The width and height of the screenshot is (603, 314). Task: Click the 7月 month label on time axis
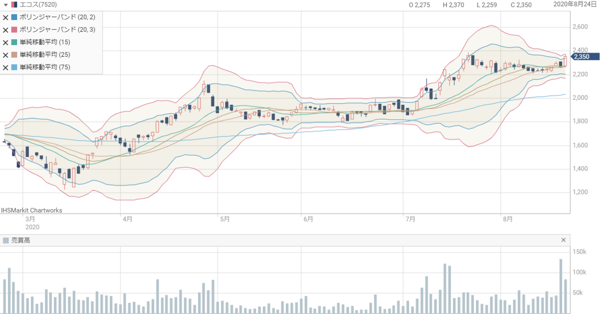click(410, 219)
